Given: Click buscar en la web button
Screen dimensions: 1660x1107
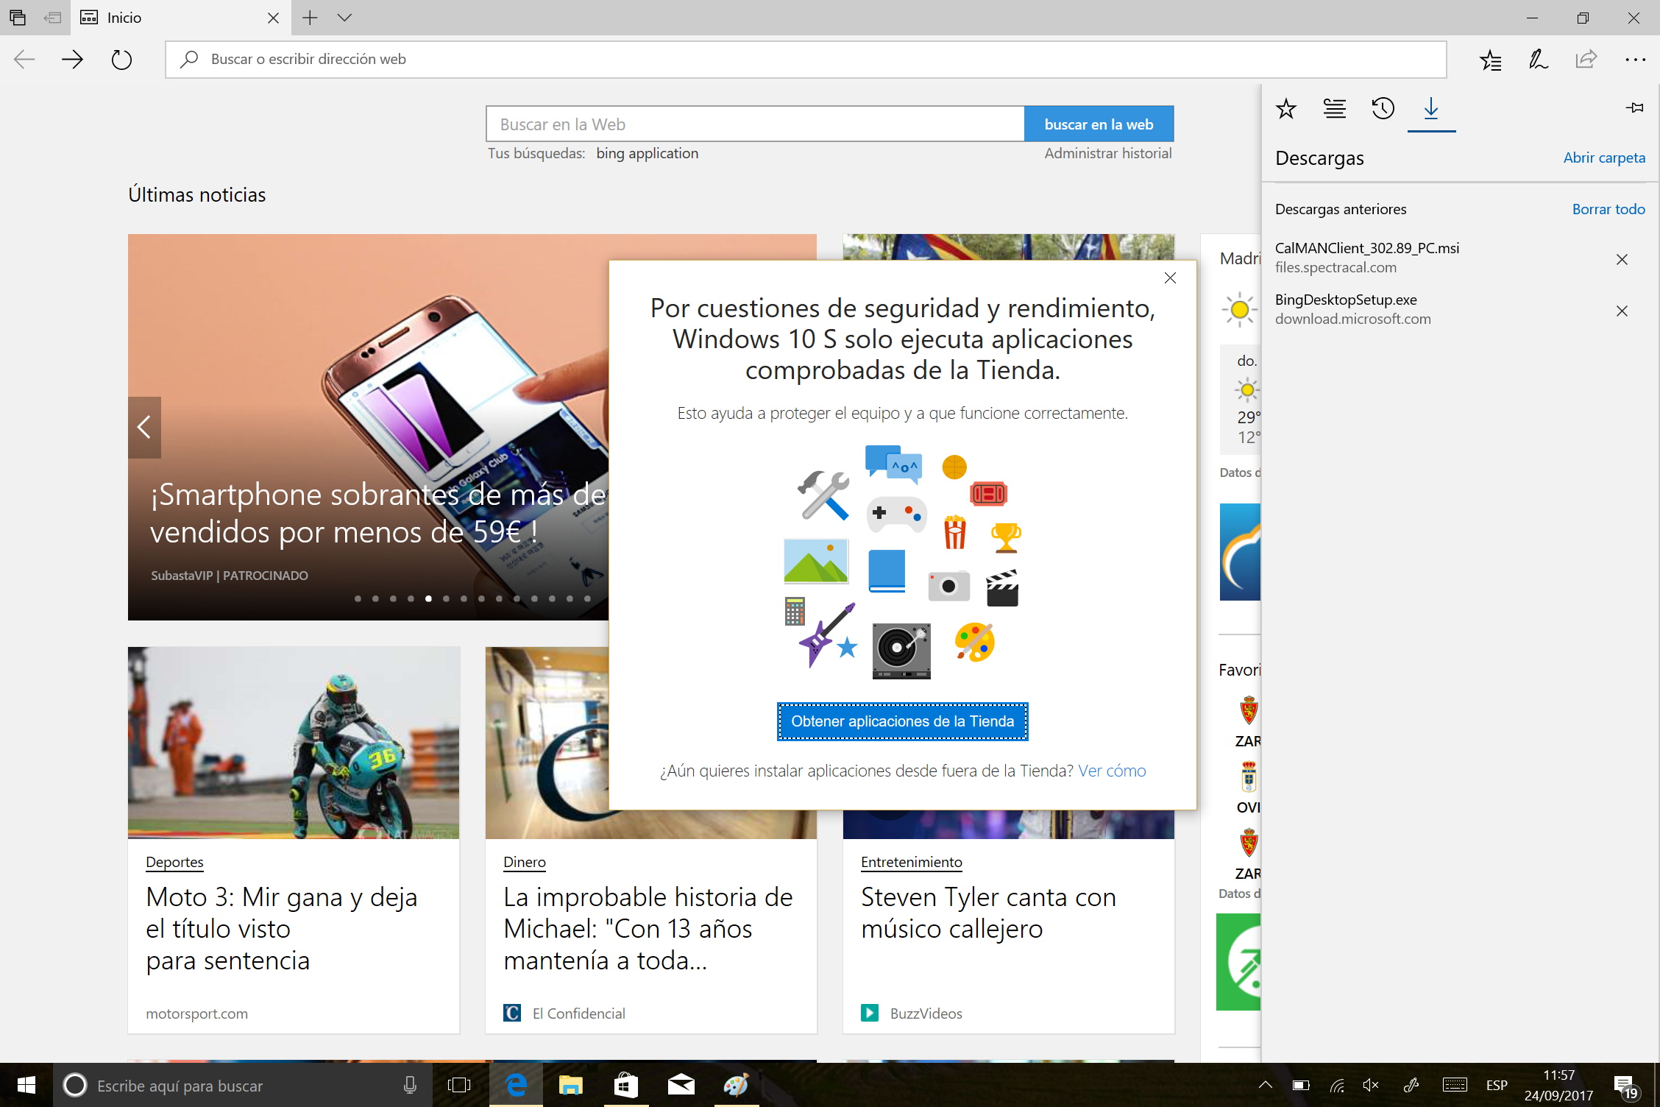Looking at the screenshot, I should [1099, 124].
